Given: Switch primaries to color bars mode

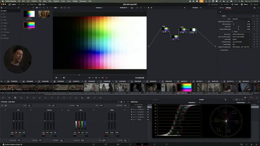Looking at the screenshot, I should (121, 102).
